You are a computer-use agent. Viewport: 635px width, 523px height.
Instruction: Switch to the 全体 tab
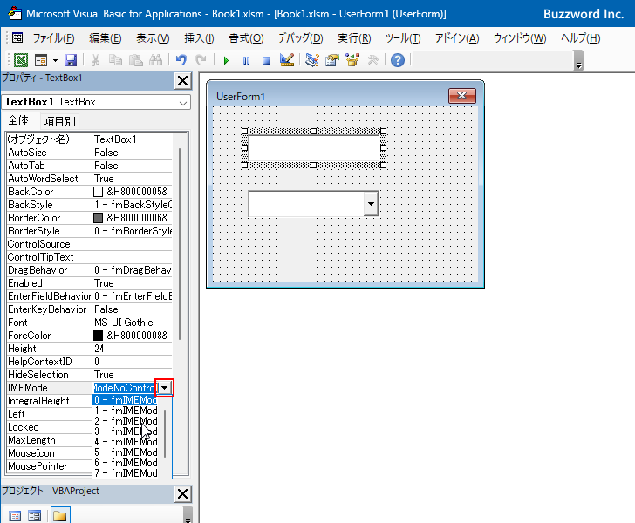(18, 120)
